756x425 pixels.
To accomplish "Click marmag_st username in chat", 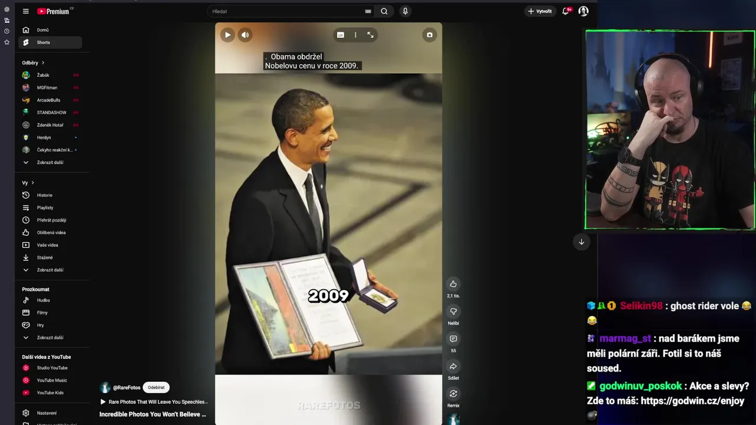I will pyautogui.click(x=625, y=338).
